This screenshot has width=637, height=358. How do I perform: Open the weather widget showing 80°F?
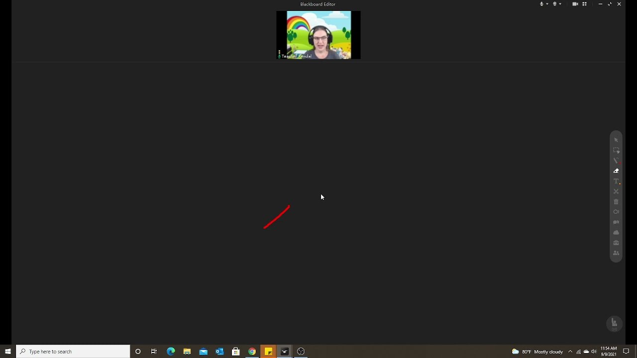(x=537, y=352)
